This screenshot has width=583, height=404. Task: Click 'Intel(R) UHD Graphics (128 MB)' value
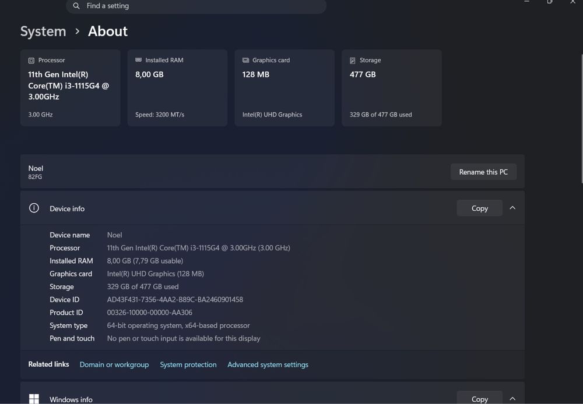tap(156, 274)
